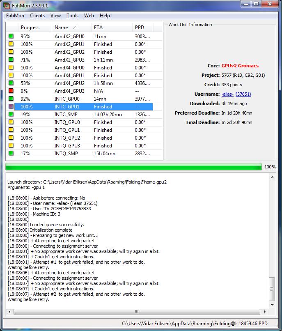Click the yellow status icon for INTQ_GPU1
The width and height of the screenshot is (282, 331).
pos(11,130)
